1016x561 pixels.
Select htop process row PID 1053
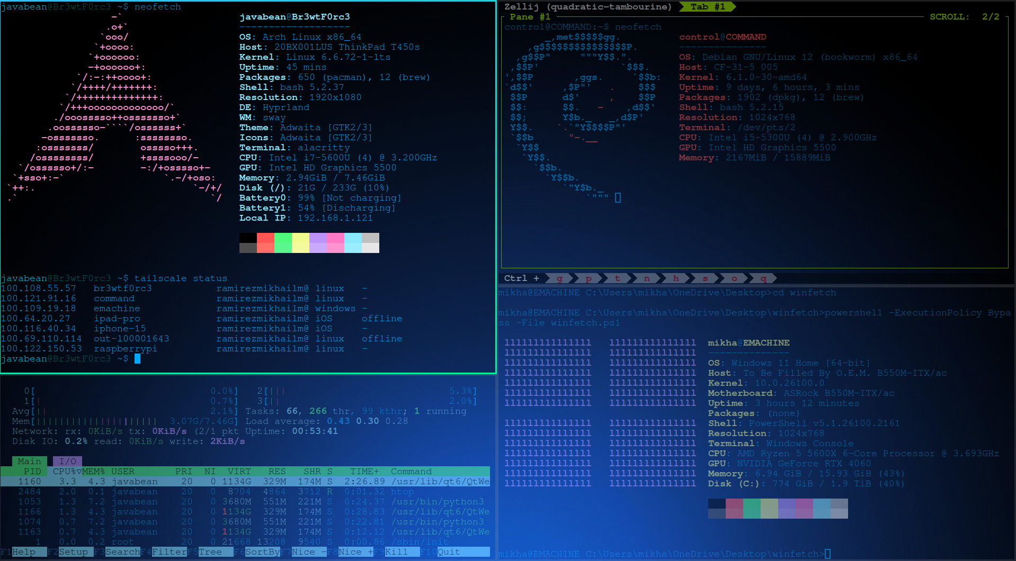pyautogui.click(x=245, y=501)
